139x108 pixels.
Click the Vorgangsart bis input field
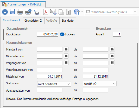(96, 63)
